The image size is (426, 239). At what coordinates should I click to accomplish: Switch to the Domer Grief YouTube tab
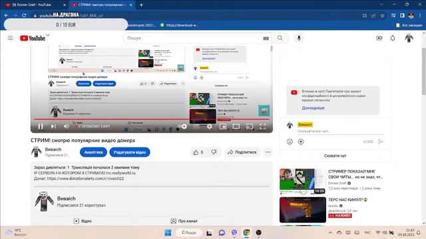click(35, 5)
